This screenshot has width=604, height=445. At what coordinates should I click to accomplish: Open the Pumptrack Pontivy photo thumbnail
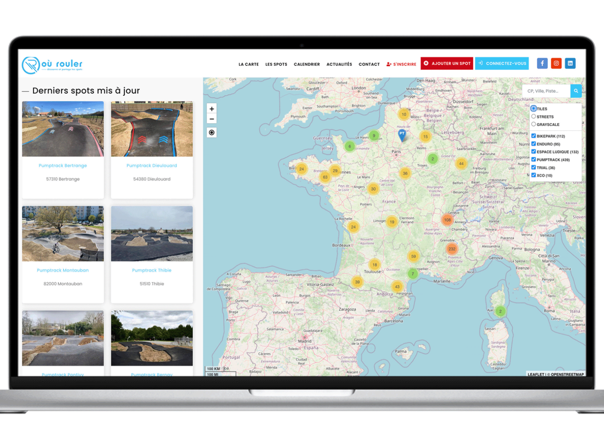63,338
